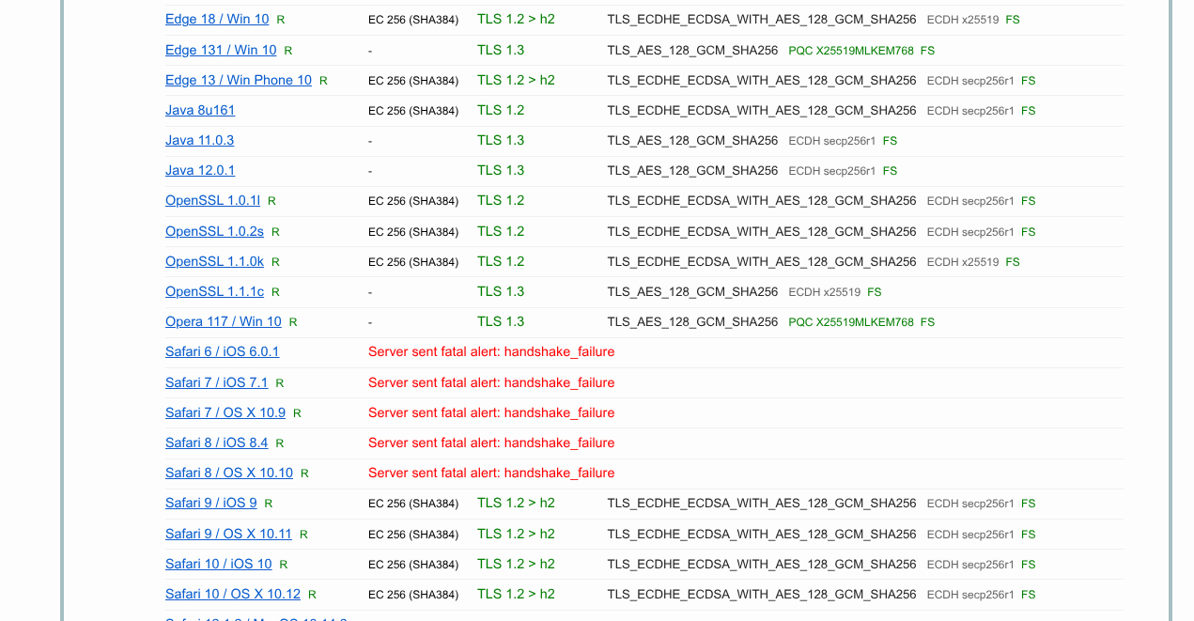
Task: Click the R marker beside Edge 131 / Win 10
Action: pyautogui.click(x=288, y=51)
